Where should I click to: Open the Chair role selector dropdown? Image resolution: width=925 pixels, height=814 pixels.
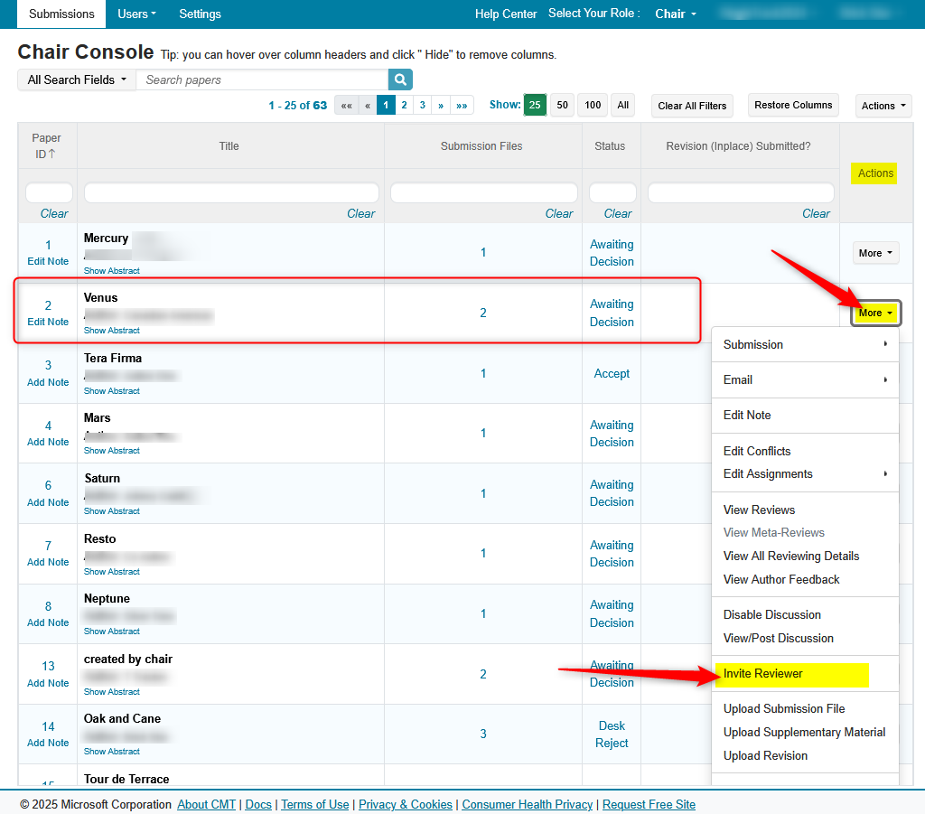click(676, 14)
